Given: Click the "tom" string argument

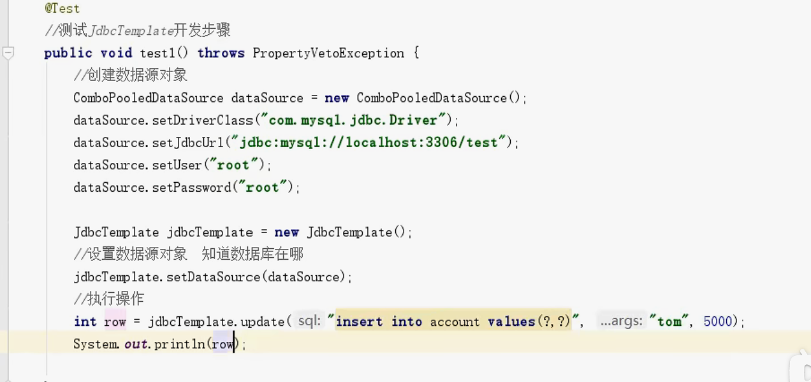Looking at the screenshot, I should (669, 322).
